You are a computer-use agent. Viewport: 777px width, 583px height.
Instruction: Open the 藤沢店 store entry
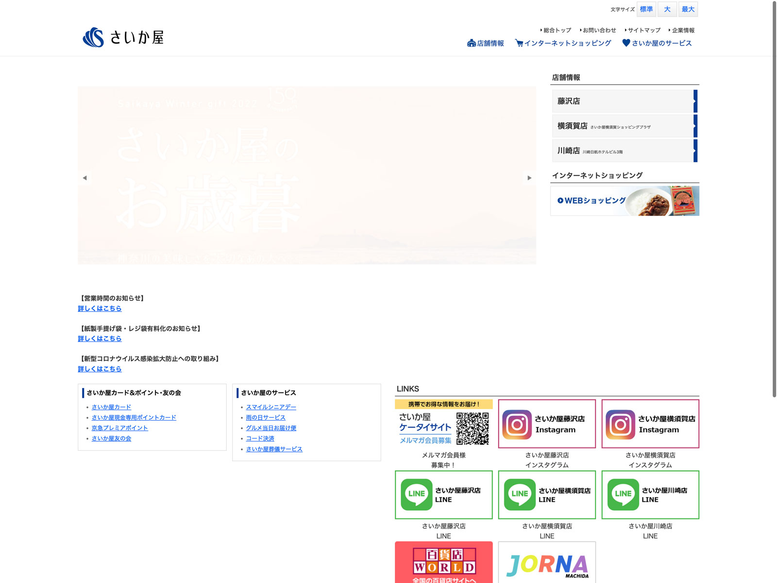tap(625, 101)
